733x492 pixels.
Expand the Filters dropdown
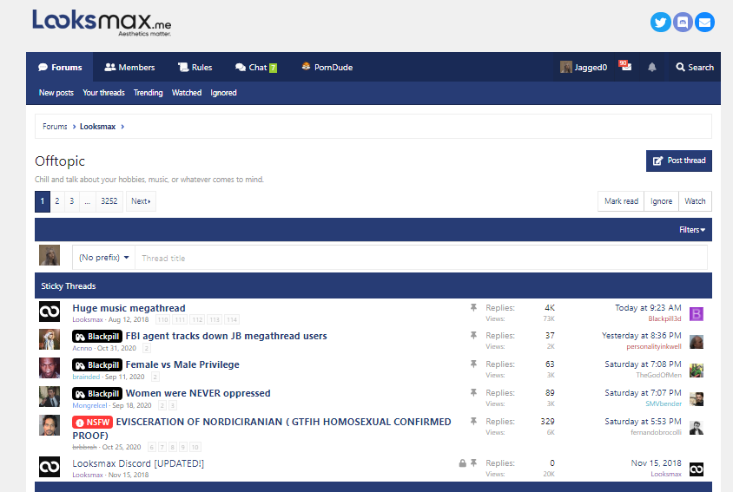point(692,230)
